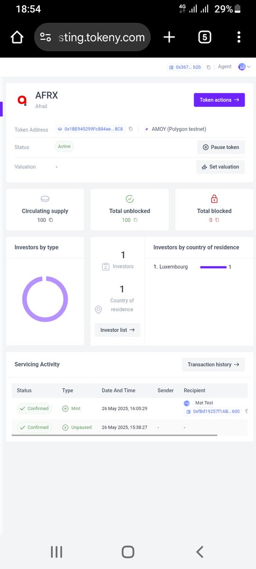Click the Circulating supply coins icon
This screenshot has width=256, height=569.
tap(45, 199)
